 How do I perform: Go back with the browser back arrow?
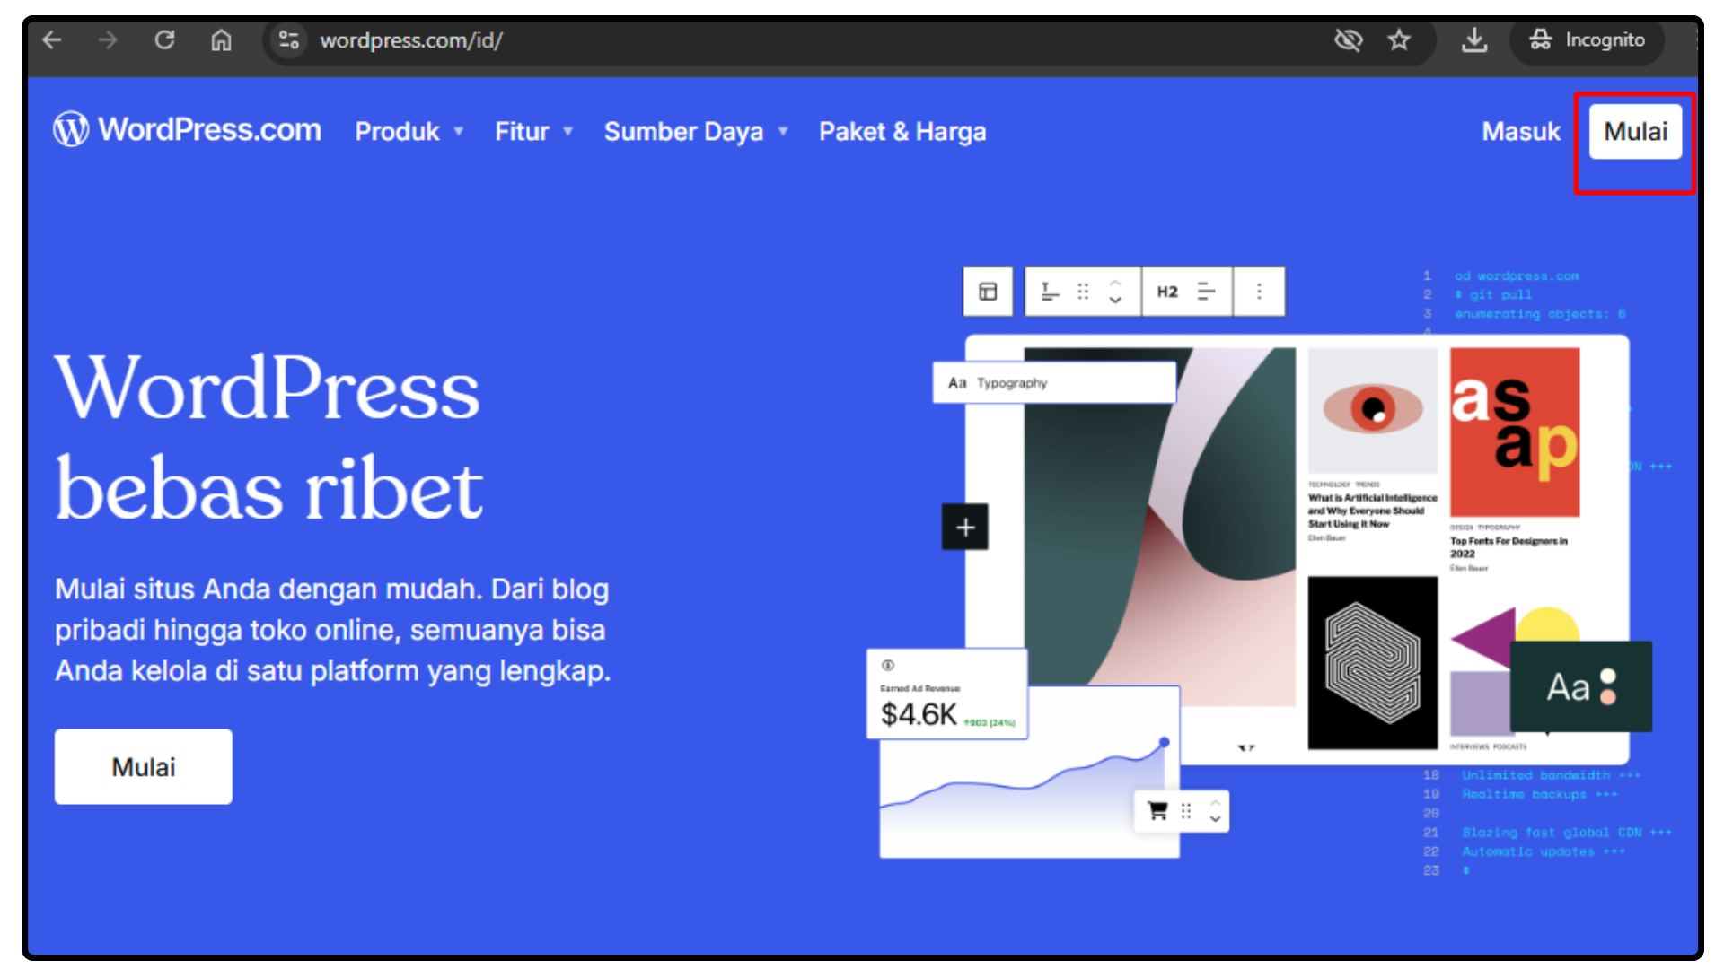pyautogui.click(x=52, y=40)
